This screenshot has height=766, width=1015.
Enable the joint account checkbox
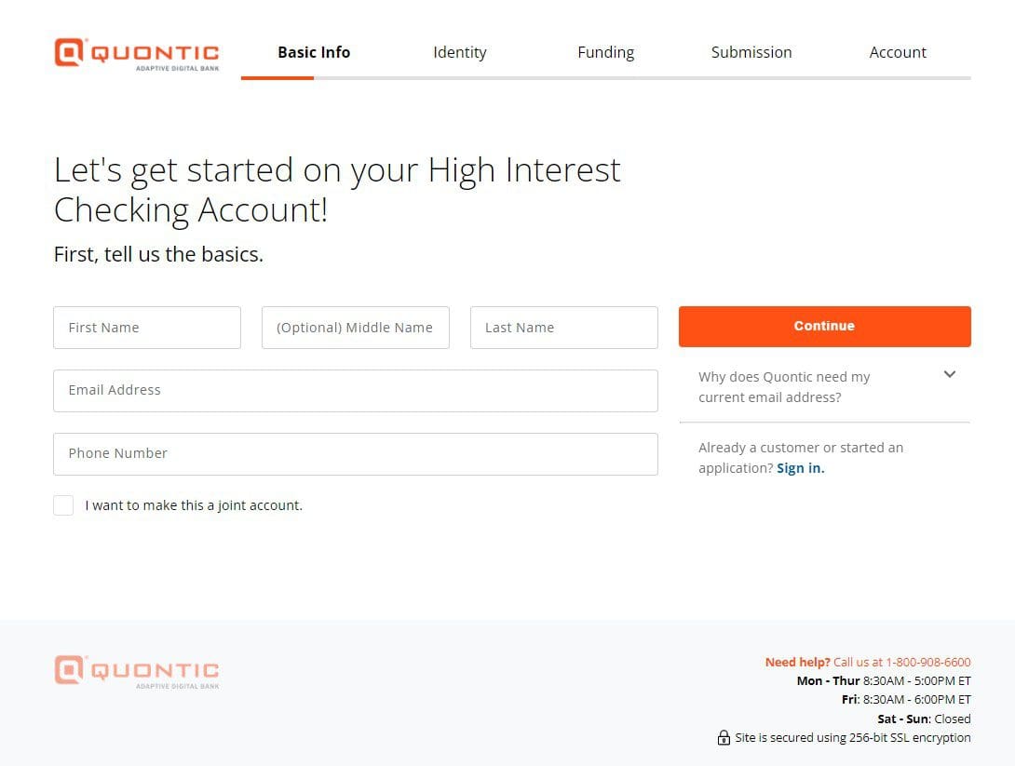63,505
